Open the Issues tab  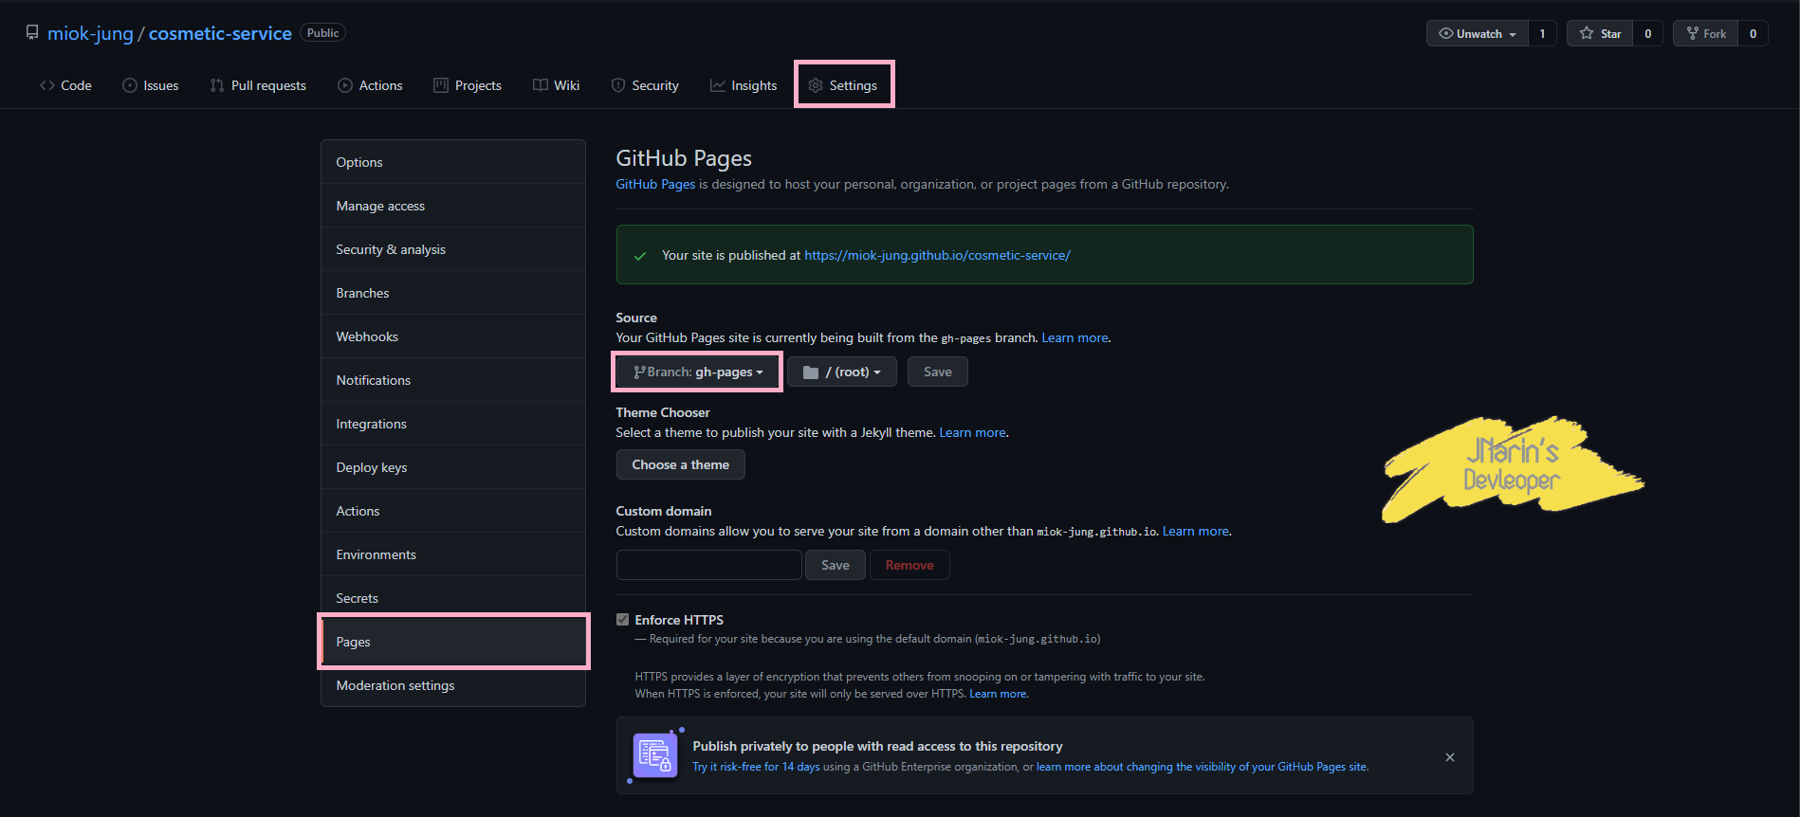151,85
